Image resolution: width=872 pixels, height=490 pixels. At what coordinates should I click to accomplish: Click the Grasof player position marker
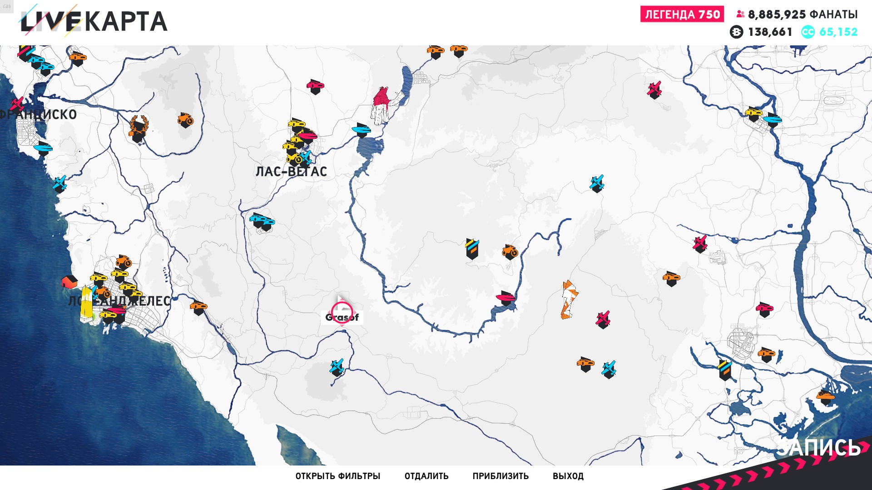pos(342,312)
